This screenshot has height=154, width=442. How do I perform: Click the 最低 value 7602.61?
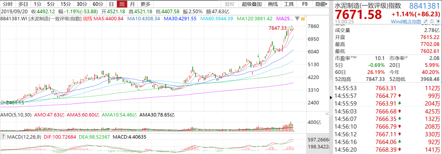click(x=429, y=51)
